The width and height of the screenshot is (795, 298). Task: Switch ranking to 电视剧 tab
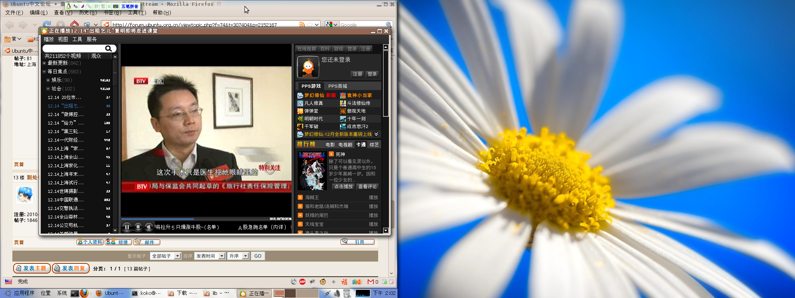(345, 145)
